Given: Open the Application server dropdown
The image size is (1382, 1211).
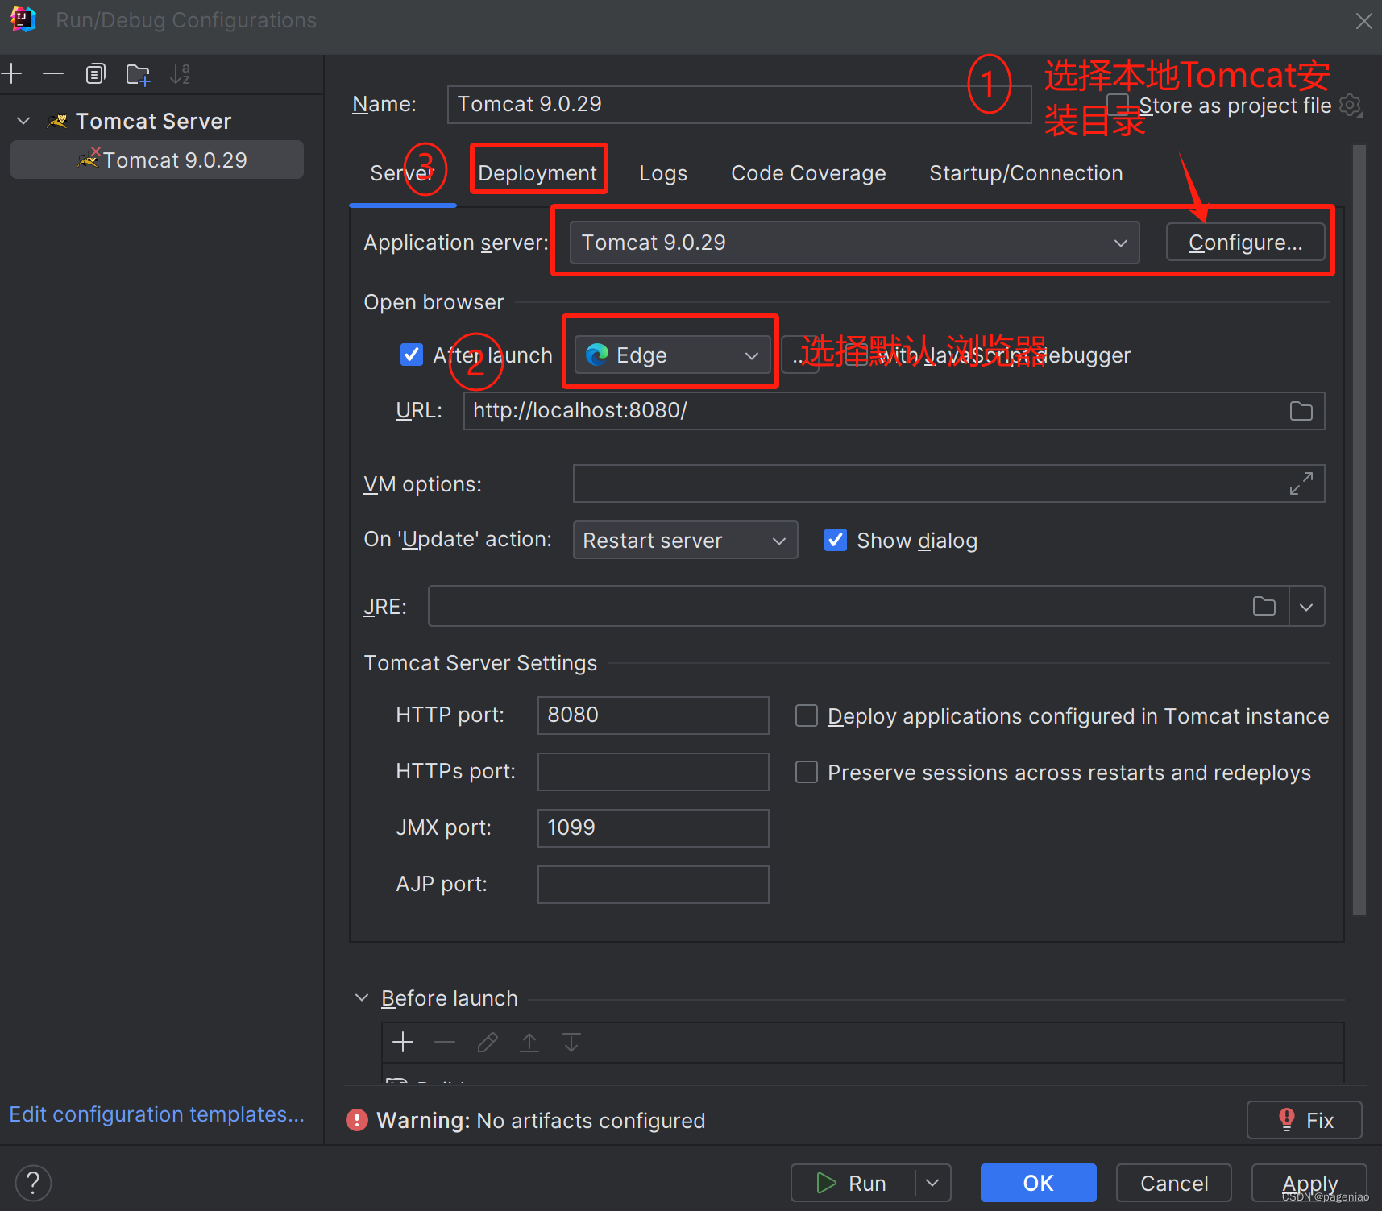Looking at the screenshot, I should (854, 243).
